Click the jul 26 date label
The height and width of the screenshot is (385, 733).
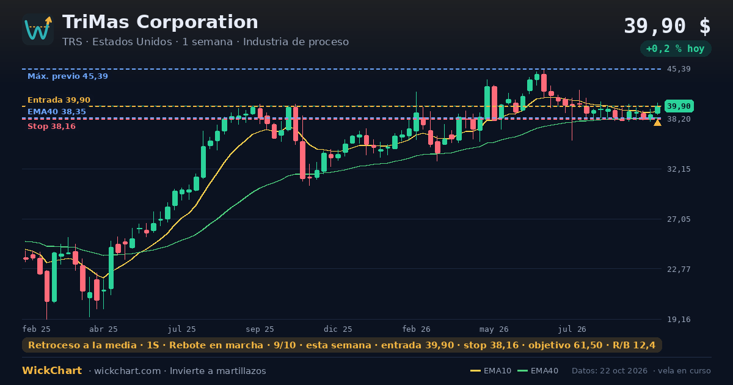point(572,329)
